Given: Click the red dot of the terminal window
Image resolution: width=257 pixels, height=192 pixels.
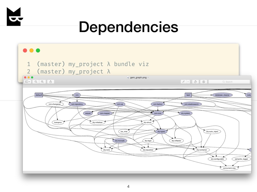Looking at the screenshot, I should pos(25,50).
